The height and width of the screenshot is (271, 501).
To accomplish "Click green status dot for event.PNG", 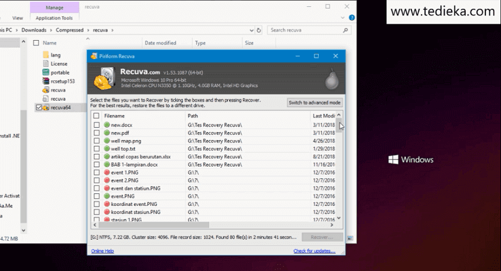I will pos(107,196).
